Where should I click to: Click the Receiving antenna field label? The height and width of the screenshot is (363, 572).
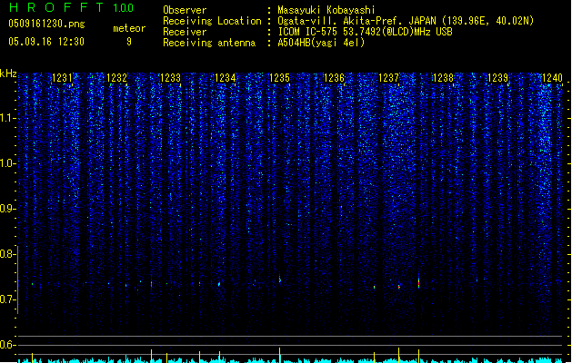point(209,43)
